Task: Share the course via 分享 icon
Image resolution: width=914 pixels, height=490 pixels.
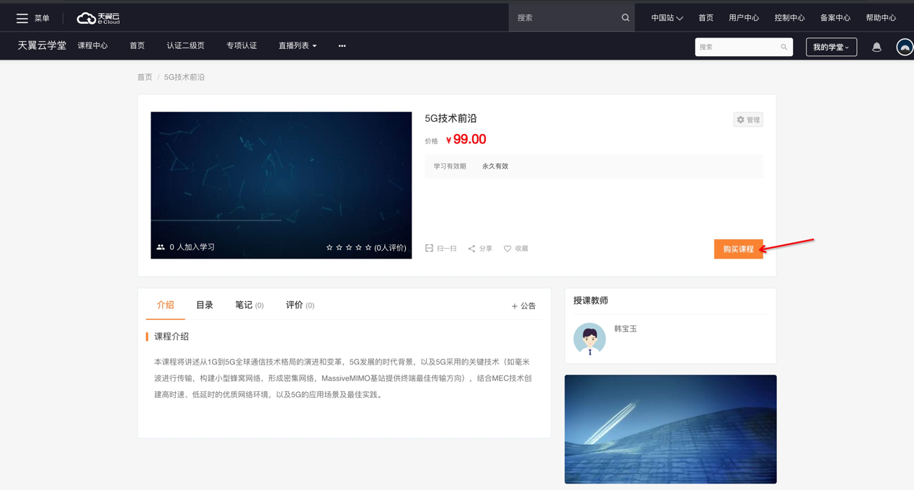Action: [x=472, y=249]
